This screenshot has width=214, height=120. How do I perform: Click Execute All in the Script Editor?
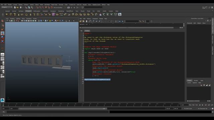click(120, 21)
